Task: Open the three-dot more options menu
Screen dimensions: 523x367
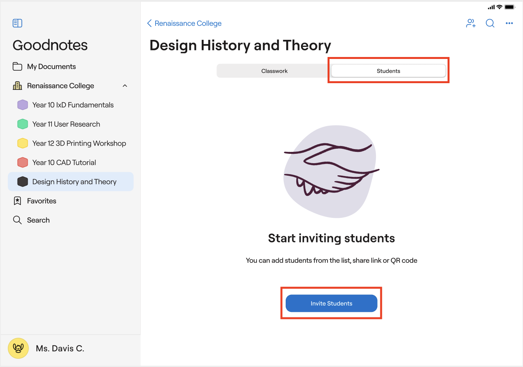Action: coord(509,23)
